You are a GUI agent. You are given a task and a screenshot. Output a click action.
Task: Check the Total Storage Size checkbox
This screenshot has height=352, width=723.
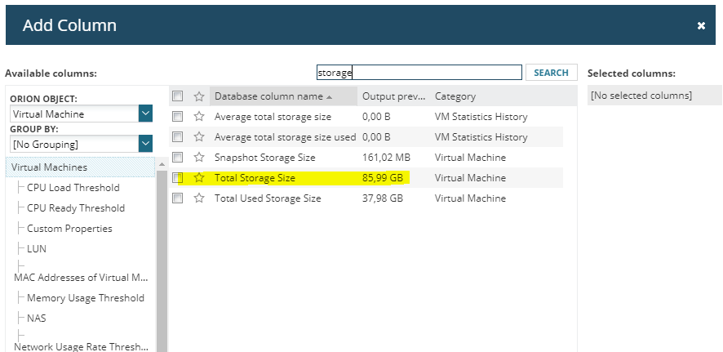pos(178,177)
